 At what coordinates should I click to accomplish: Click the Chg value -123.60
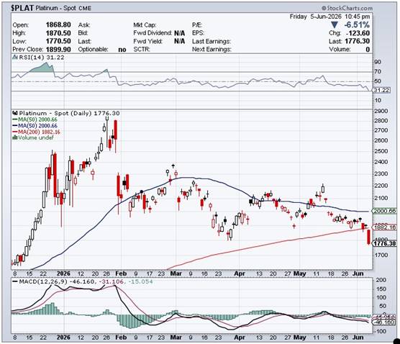pos(358,33)
